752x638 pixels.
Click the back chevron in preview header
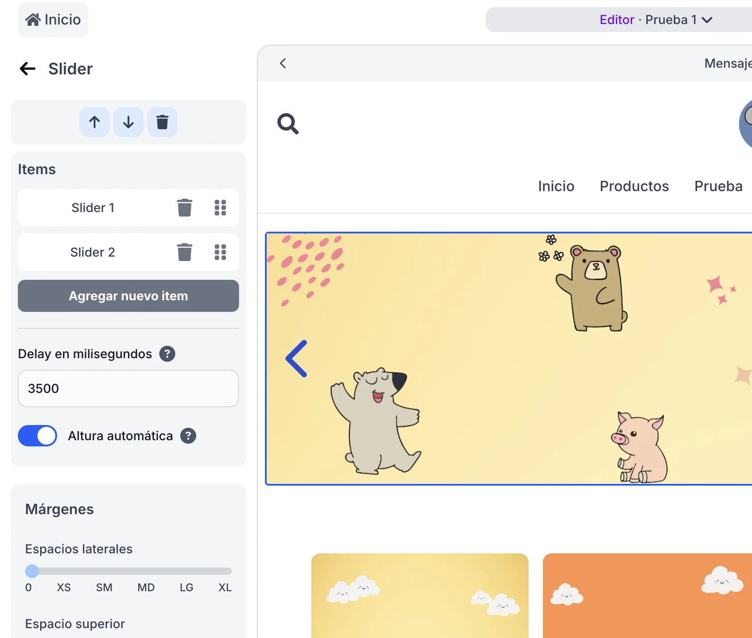click(x=283, y=63)
